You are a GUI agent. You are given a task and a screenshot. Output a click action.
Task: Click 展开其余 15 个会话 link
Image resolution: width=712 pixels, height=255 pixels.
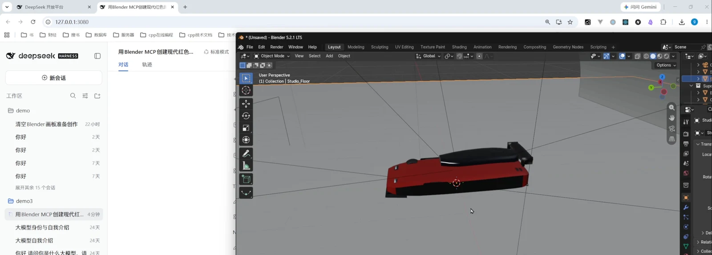(35, 188)
